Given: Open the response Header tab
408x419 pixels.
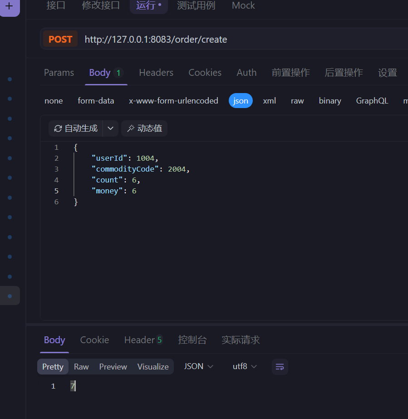Looking at the screenshot, I should coord(143,340).
